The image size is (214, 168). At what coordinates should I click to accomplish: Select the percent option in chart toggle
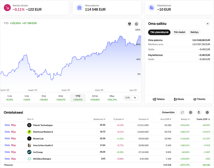point(135,98)
